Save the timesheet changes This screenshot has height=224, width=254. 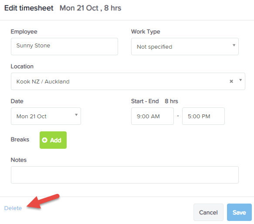pos(239,212)
